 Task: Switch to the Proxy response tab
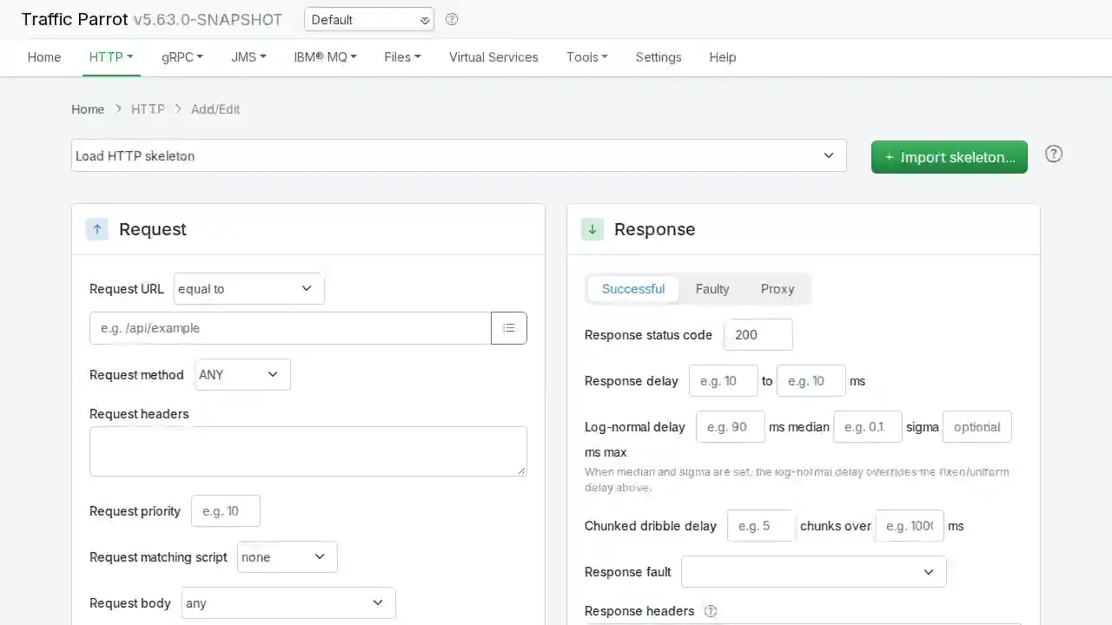point(778,289)
